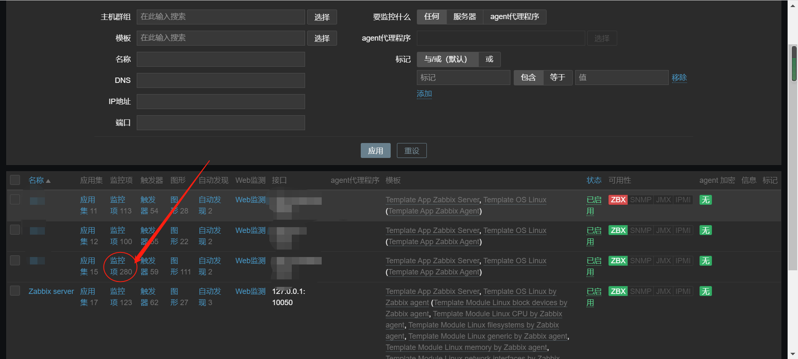Sort hosts by 状态 column
Viewport: 798px width, 359px height.
(x=594, y=180)
